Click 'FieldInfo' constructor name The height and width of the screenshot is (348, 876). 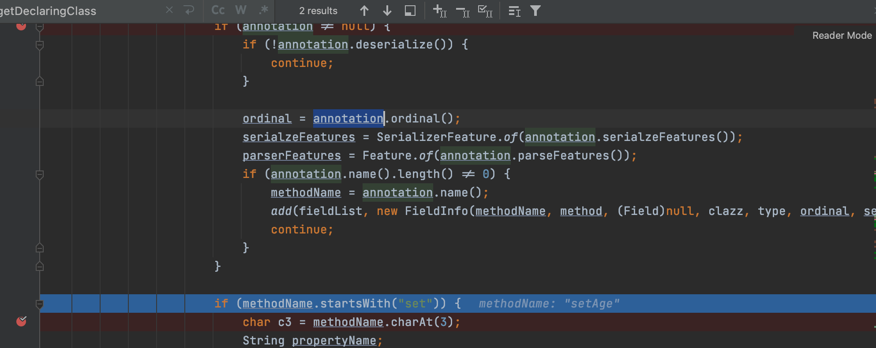(x=436, y=211)
